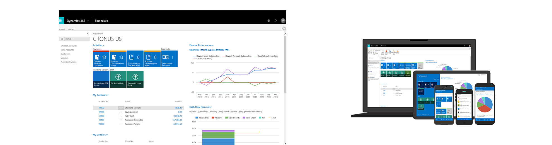
Task: Click Cash Cycle | Month chart title
Action: tap(209, 50)
